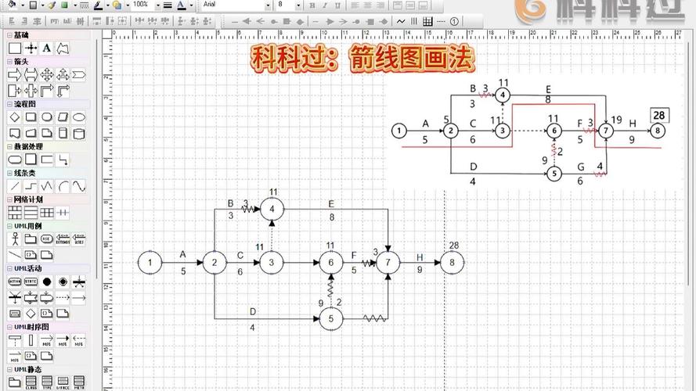Select the bent up-right arrow shape
Viewport: 696px width, 391px height.
[x=47, y=91]
